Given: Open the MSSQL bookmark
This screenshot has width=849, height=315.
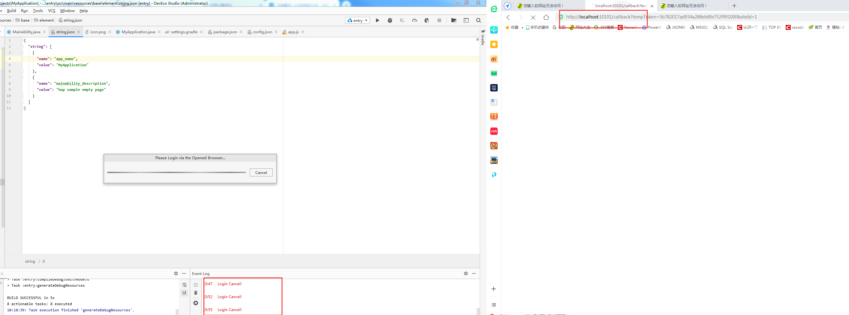Looking at the screenshot, I should (699, 28).
